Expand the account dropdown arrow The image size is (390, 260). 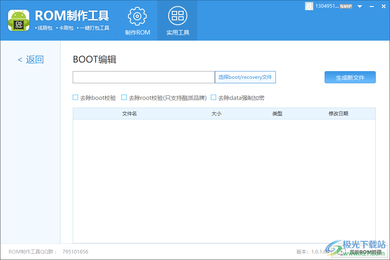point(360,6)
